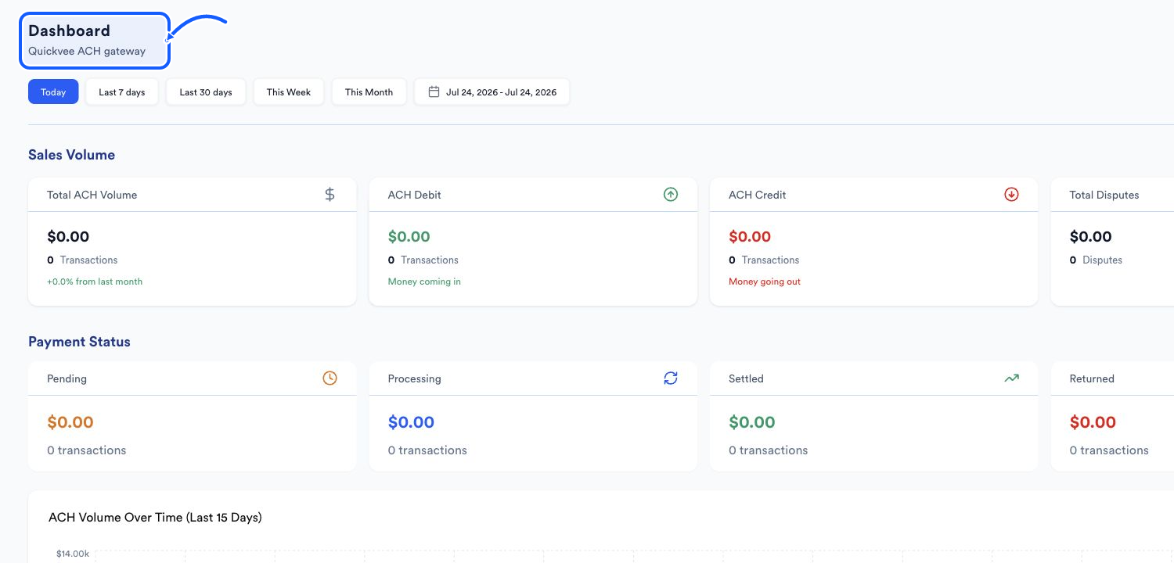Click the calendar icon in date range
The image size is (1174, 563).
(434, 91)
